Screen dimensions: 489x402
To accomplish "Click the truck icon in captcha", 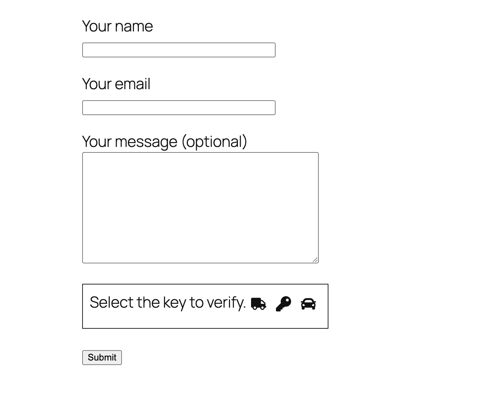I will 258,304.
